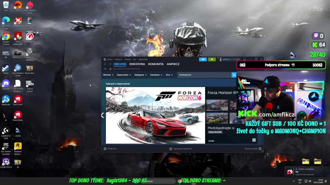
Task: Switch to the KOMUNITA tab
Action: click(x=156, y=64)
